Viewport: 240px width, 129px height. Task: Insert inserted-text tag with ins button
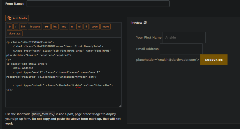(x=55, y=26)
